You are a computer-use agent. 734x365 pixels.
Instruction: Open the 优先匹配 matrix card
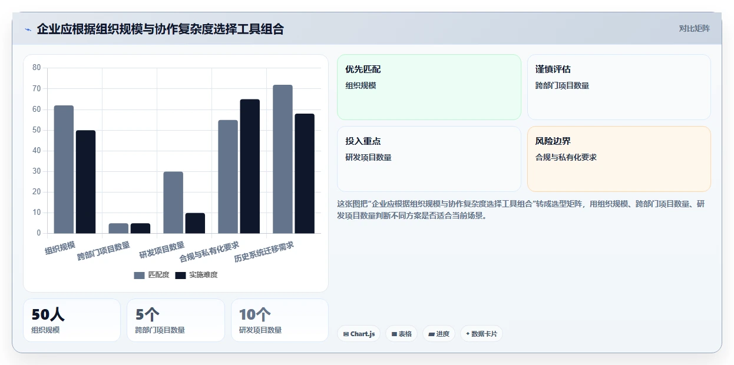tap(429, 87)
